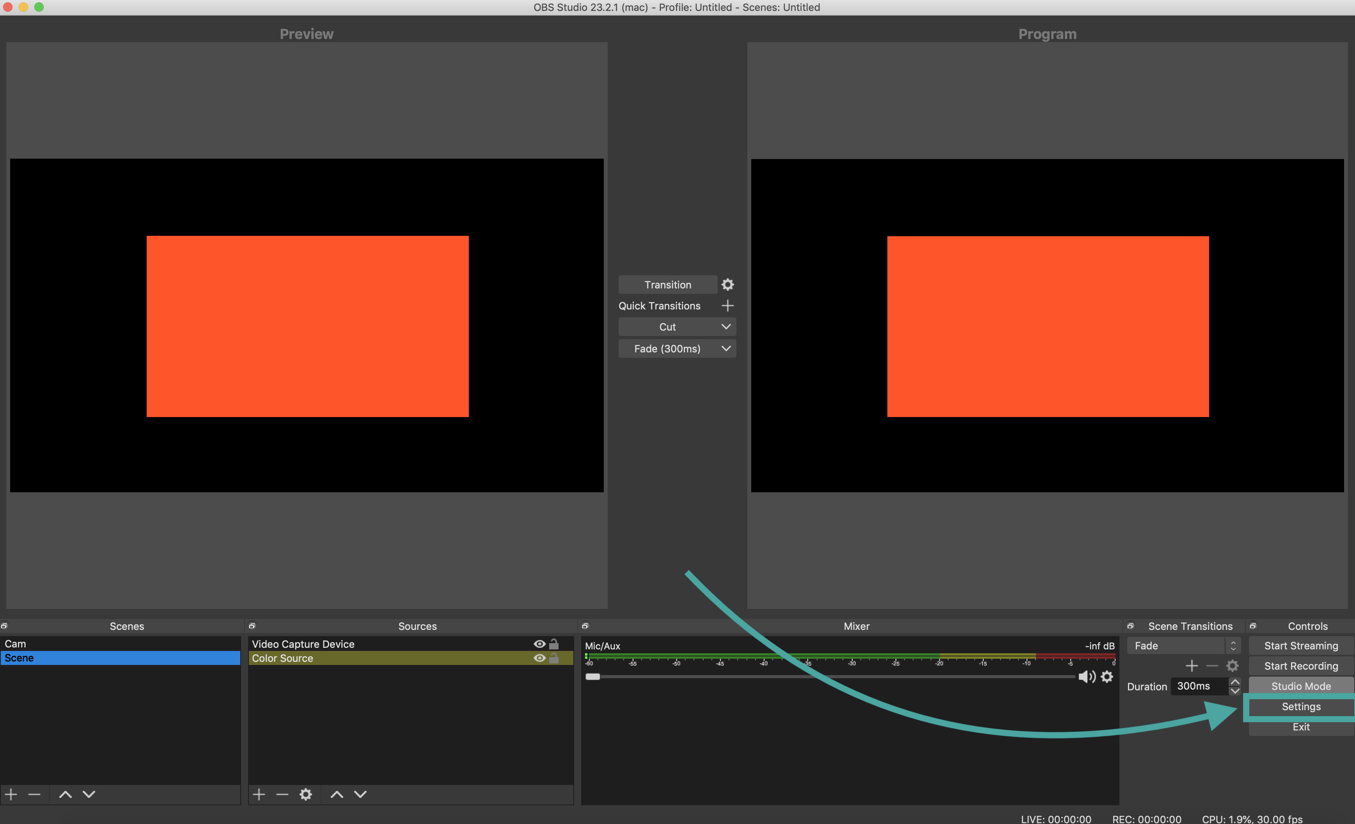Move selected source up with arrow
Image resolution: width=1355 pixels, height=824 pixels.
tap(337, 794)
